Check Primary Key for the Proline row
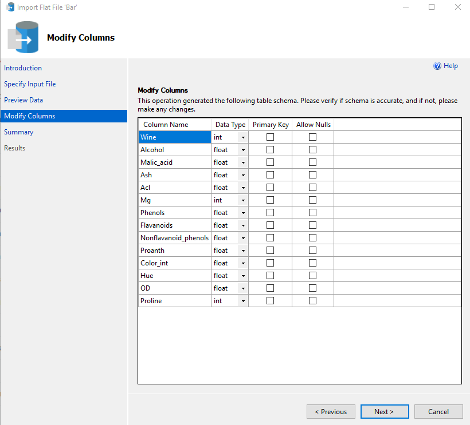The image size is (470, 425). click(270, 301)
